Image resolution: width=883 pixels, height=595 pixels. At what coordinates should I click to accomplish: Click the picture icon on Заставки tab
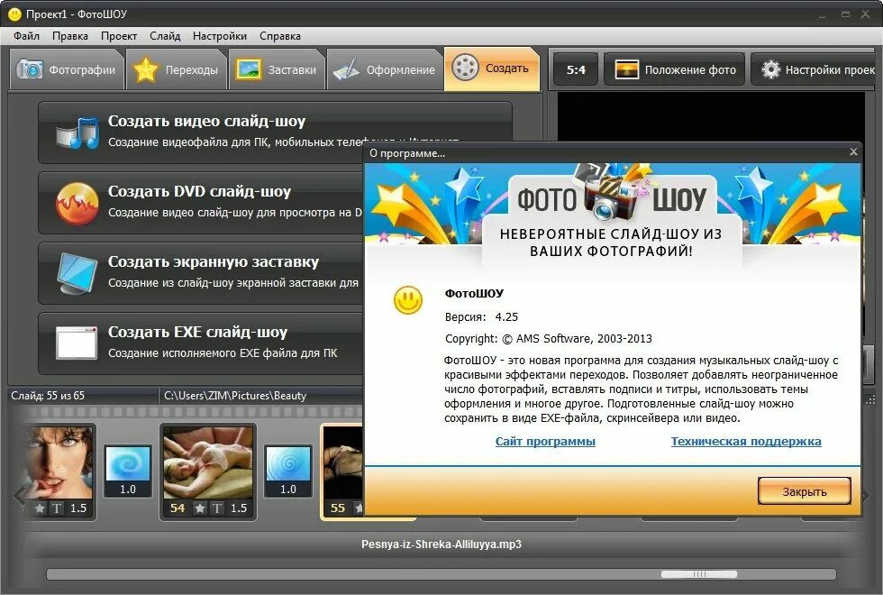(249, 70)
